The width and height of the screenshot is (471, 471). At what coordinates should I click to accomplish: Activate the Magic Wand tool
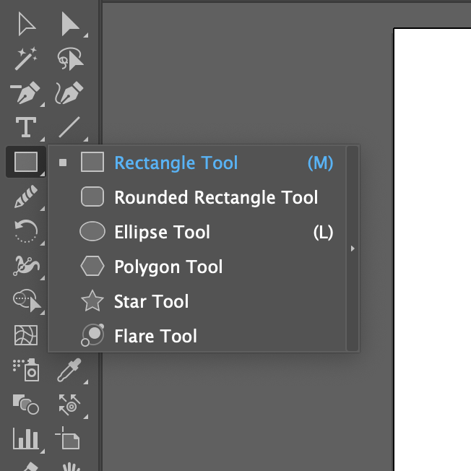(x=26, y=59)
